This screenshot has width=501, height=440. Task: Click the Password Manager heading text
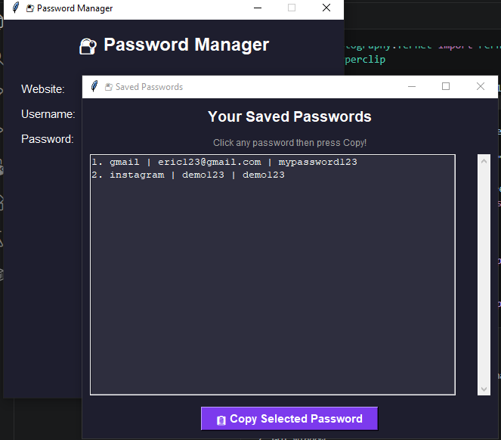pyautogui.click(x=187, y=45)
